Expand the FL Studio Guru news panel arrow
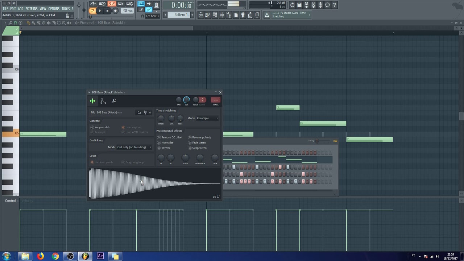The width and height of the screenshot is (464, 261). 310,15
